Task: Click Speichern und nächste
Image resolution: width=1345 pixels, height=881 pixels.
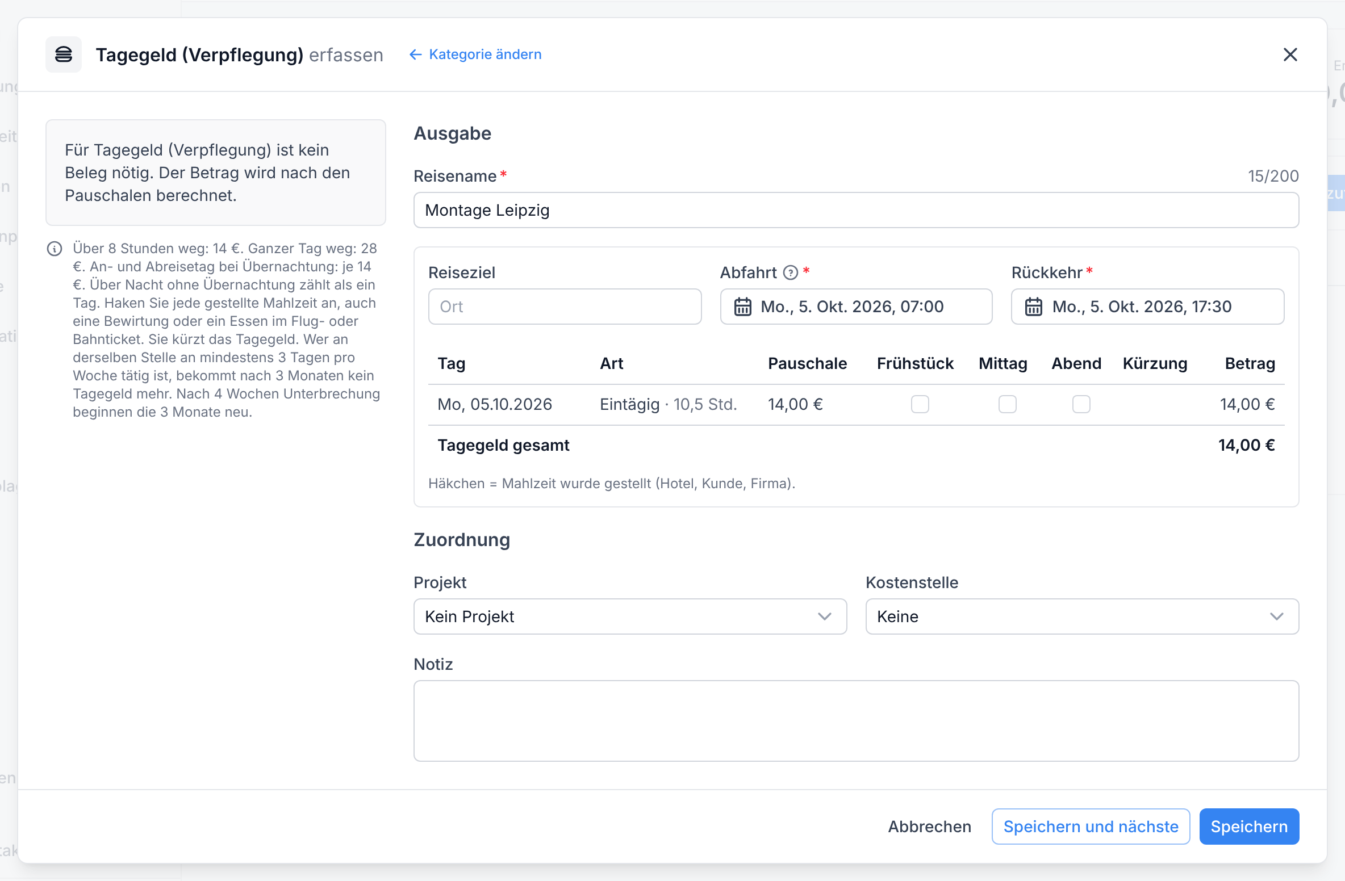Action: click(1091, 827)
